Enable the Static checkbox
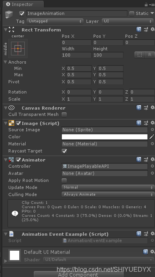The image size is (155, 277). tap(132, 14)
